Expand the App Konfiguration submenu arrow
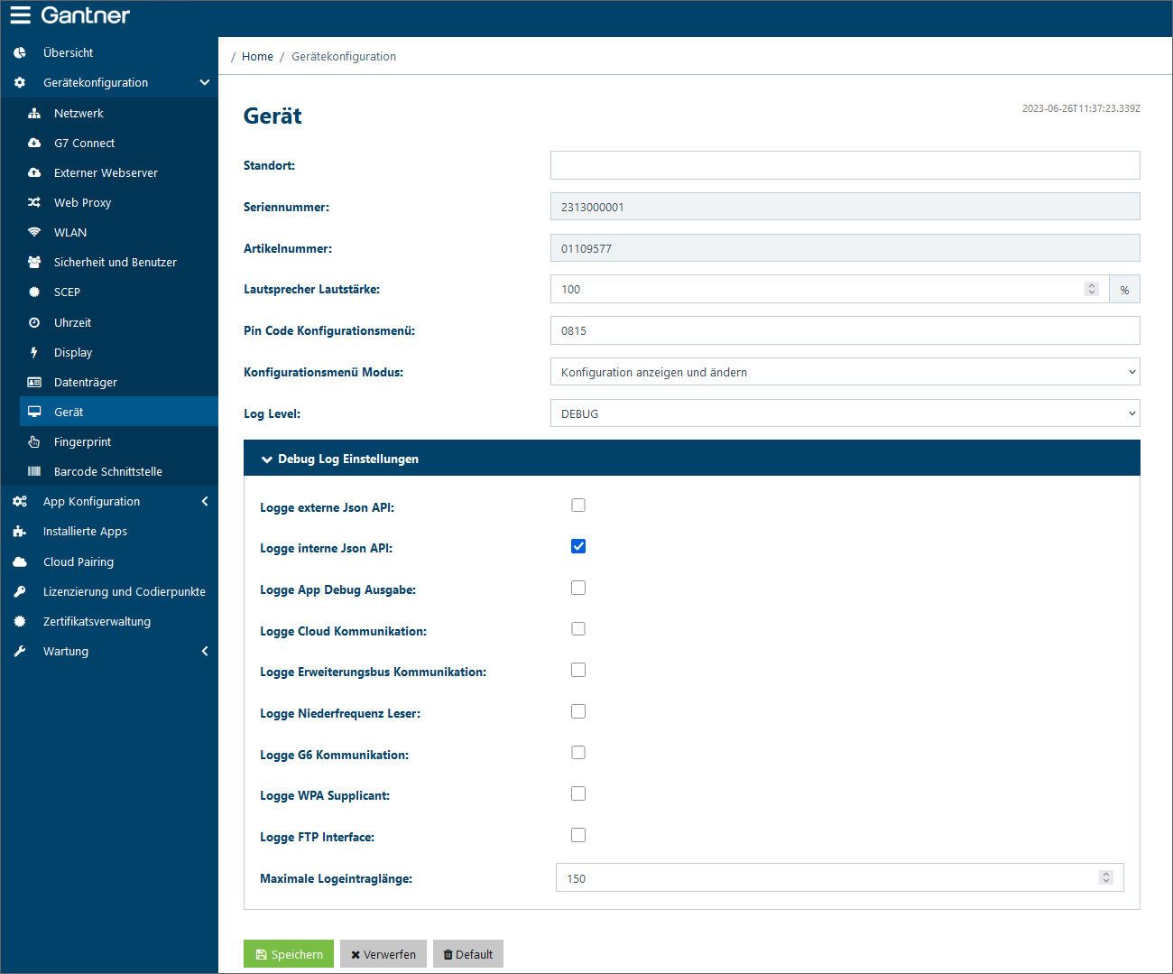Screen dimensions: 1173x974 [205, 501]
